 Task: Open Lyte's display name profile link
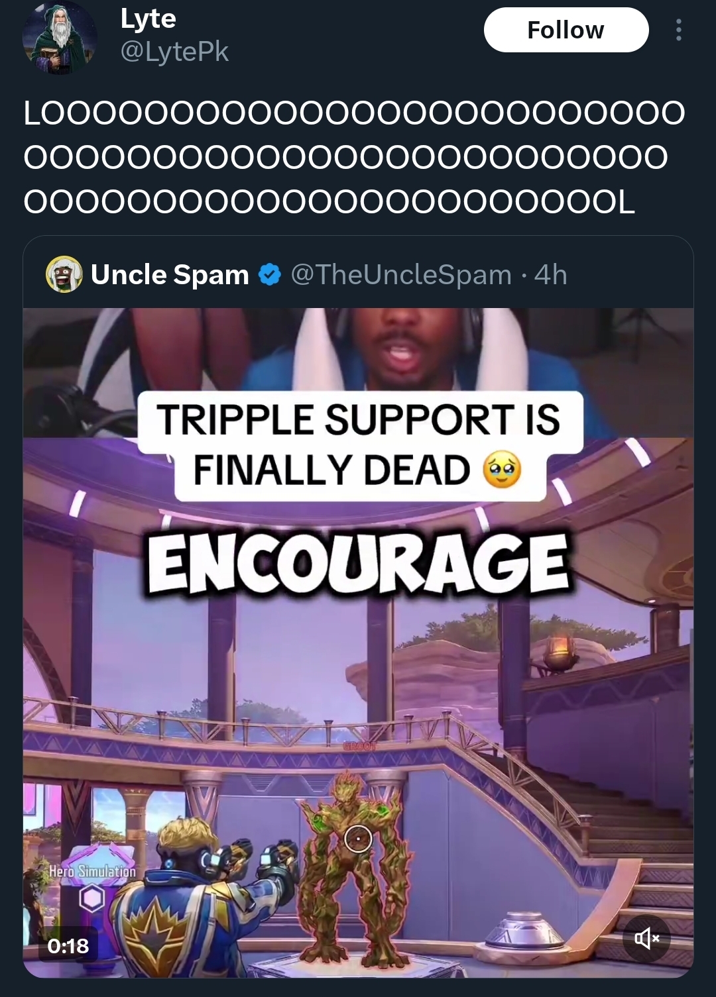point(148,19)
